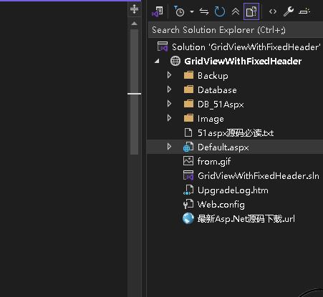Open the Pending Changes Filter clock icon

[x=179, y=11]
